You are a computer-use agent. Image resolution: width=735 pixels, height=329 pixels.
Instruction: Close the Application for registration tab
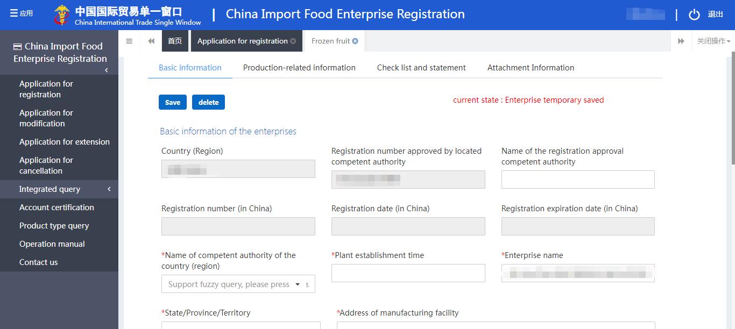tap(293, 41)
